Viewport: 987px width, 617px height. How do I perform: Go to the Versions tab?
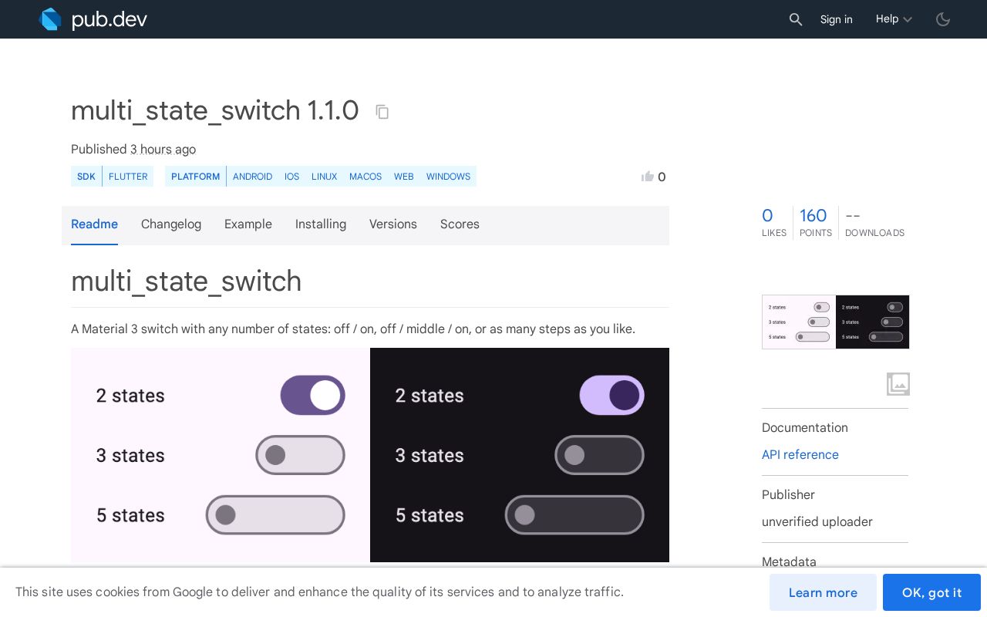click(x=393, y=224)
